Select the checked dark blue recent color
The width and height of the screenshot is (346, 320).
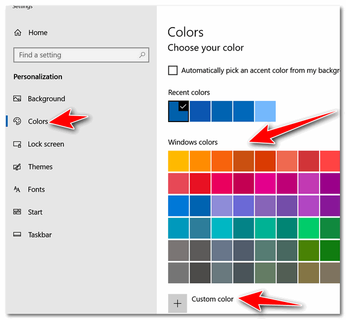pos(178,111)
